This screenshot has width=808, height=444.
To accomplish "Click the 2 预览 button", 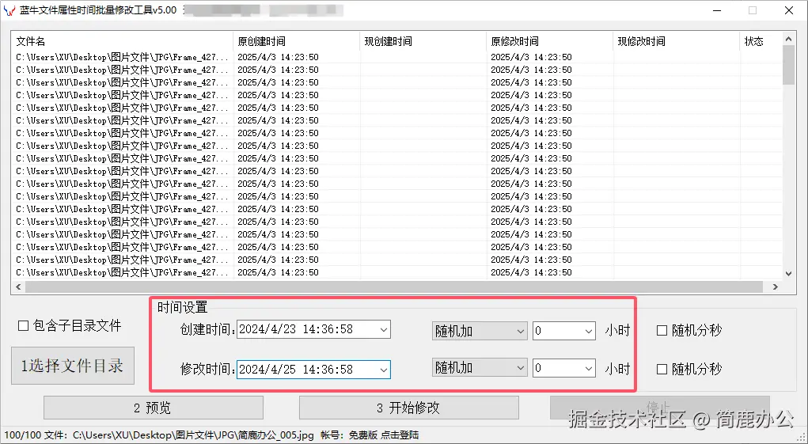I will pyautogui.click(x=153, y=408).
